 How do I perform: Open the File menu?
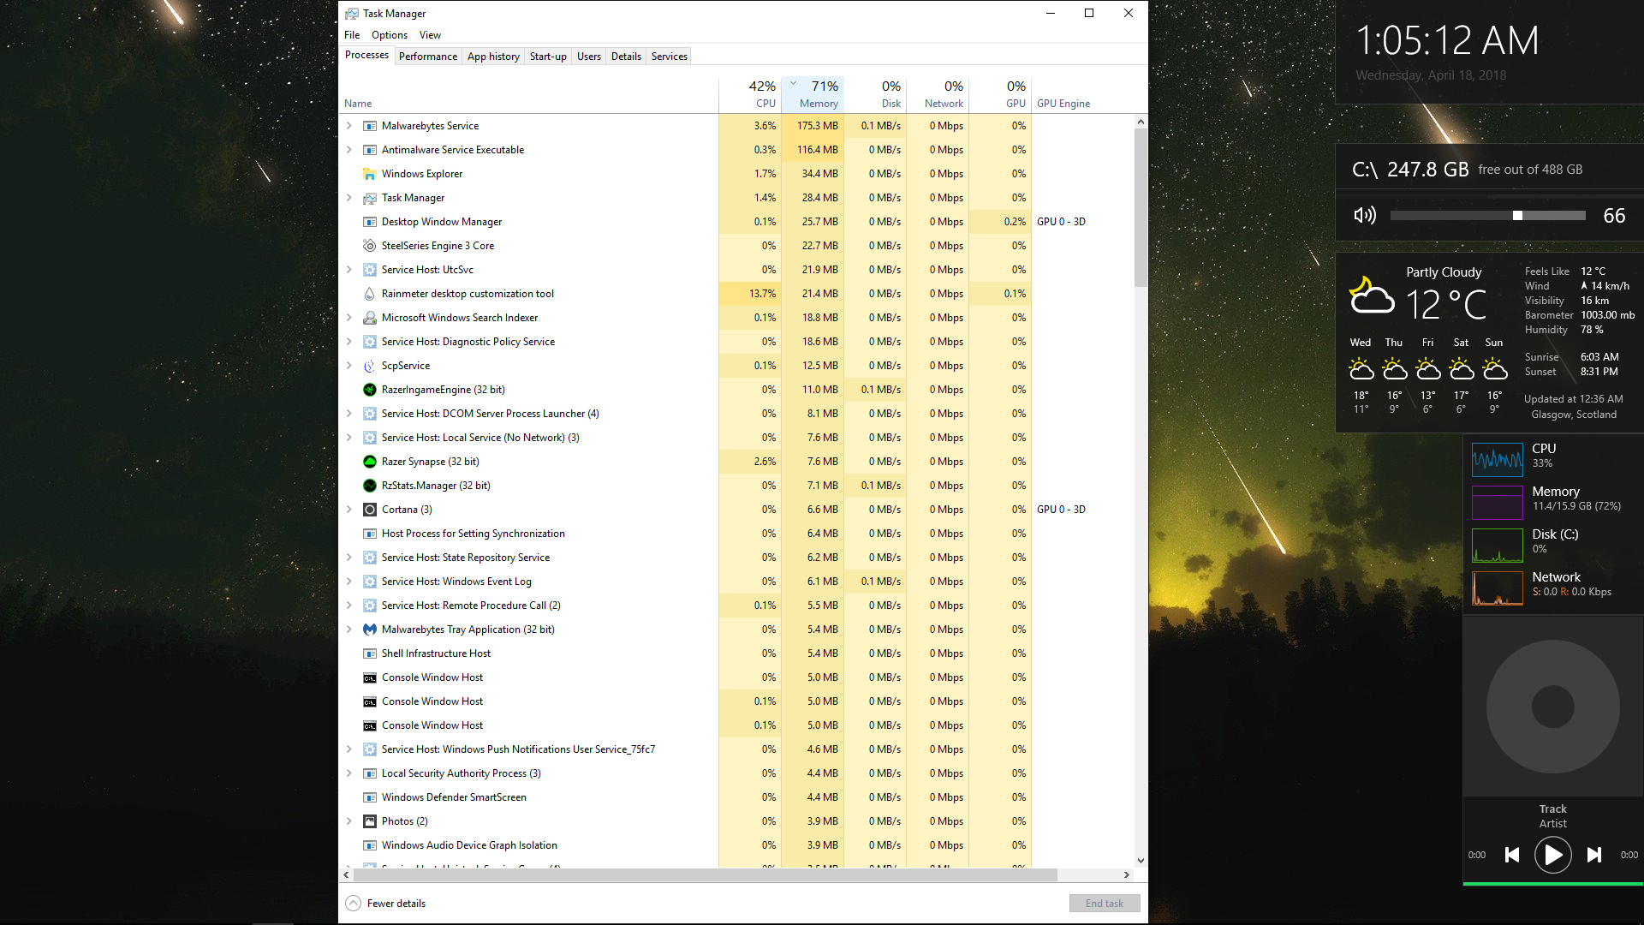pyautogui.click(x=352, y=35)
